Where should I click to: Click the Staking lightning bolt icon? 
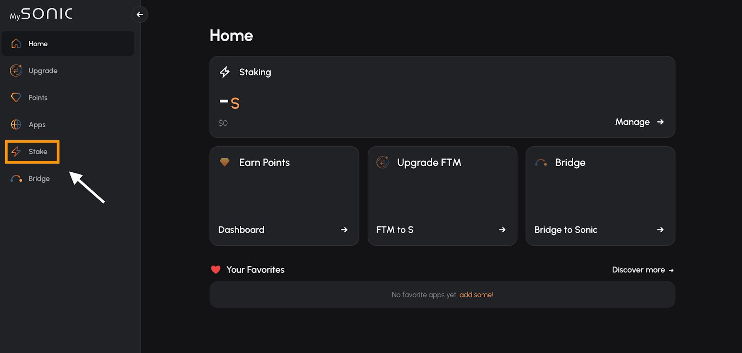225,72
